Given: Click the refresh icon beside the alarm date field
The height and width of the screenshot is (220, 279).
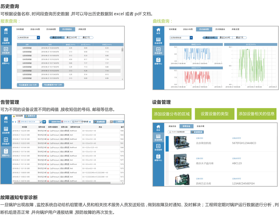Looking at the screenshot, I should [41, 122].
